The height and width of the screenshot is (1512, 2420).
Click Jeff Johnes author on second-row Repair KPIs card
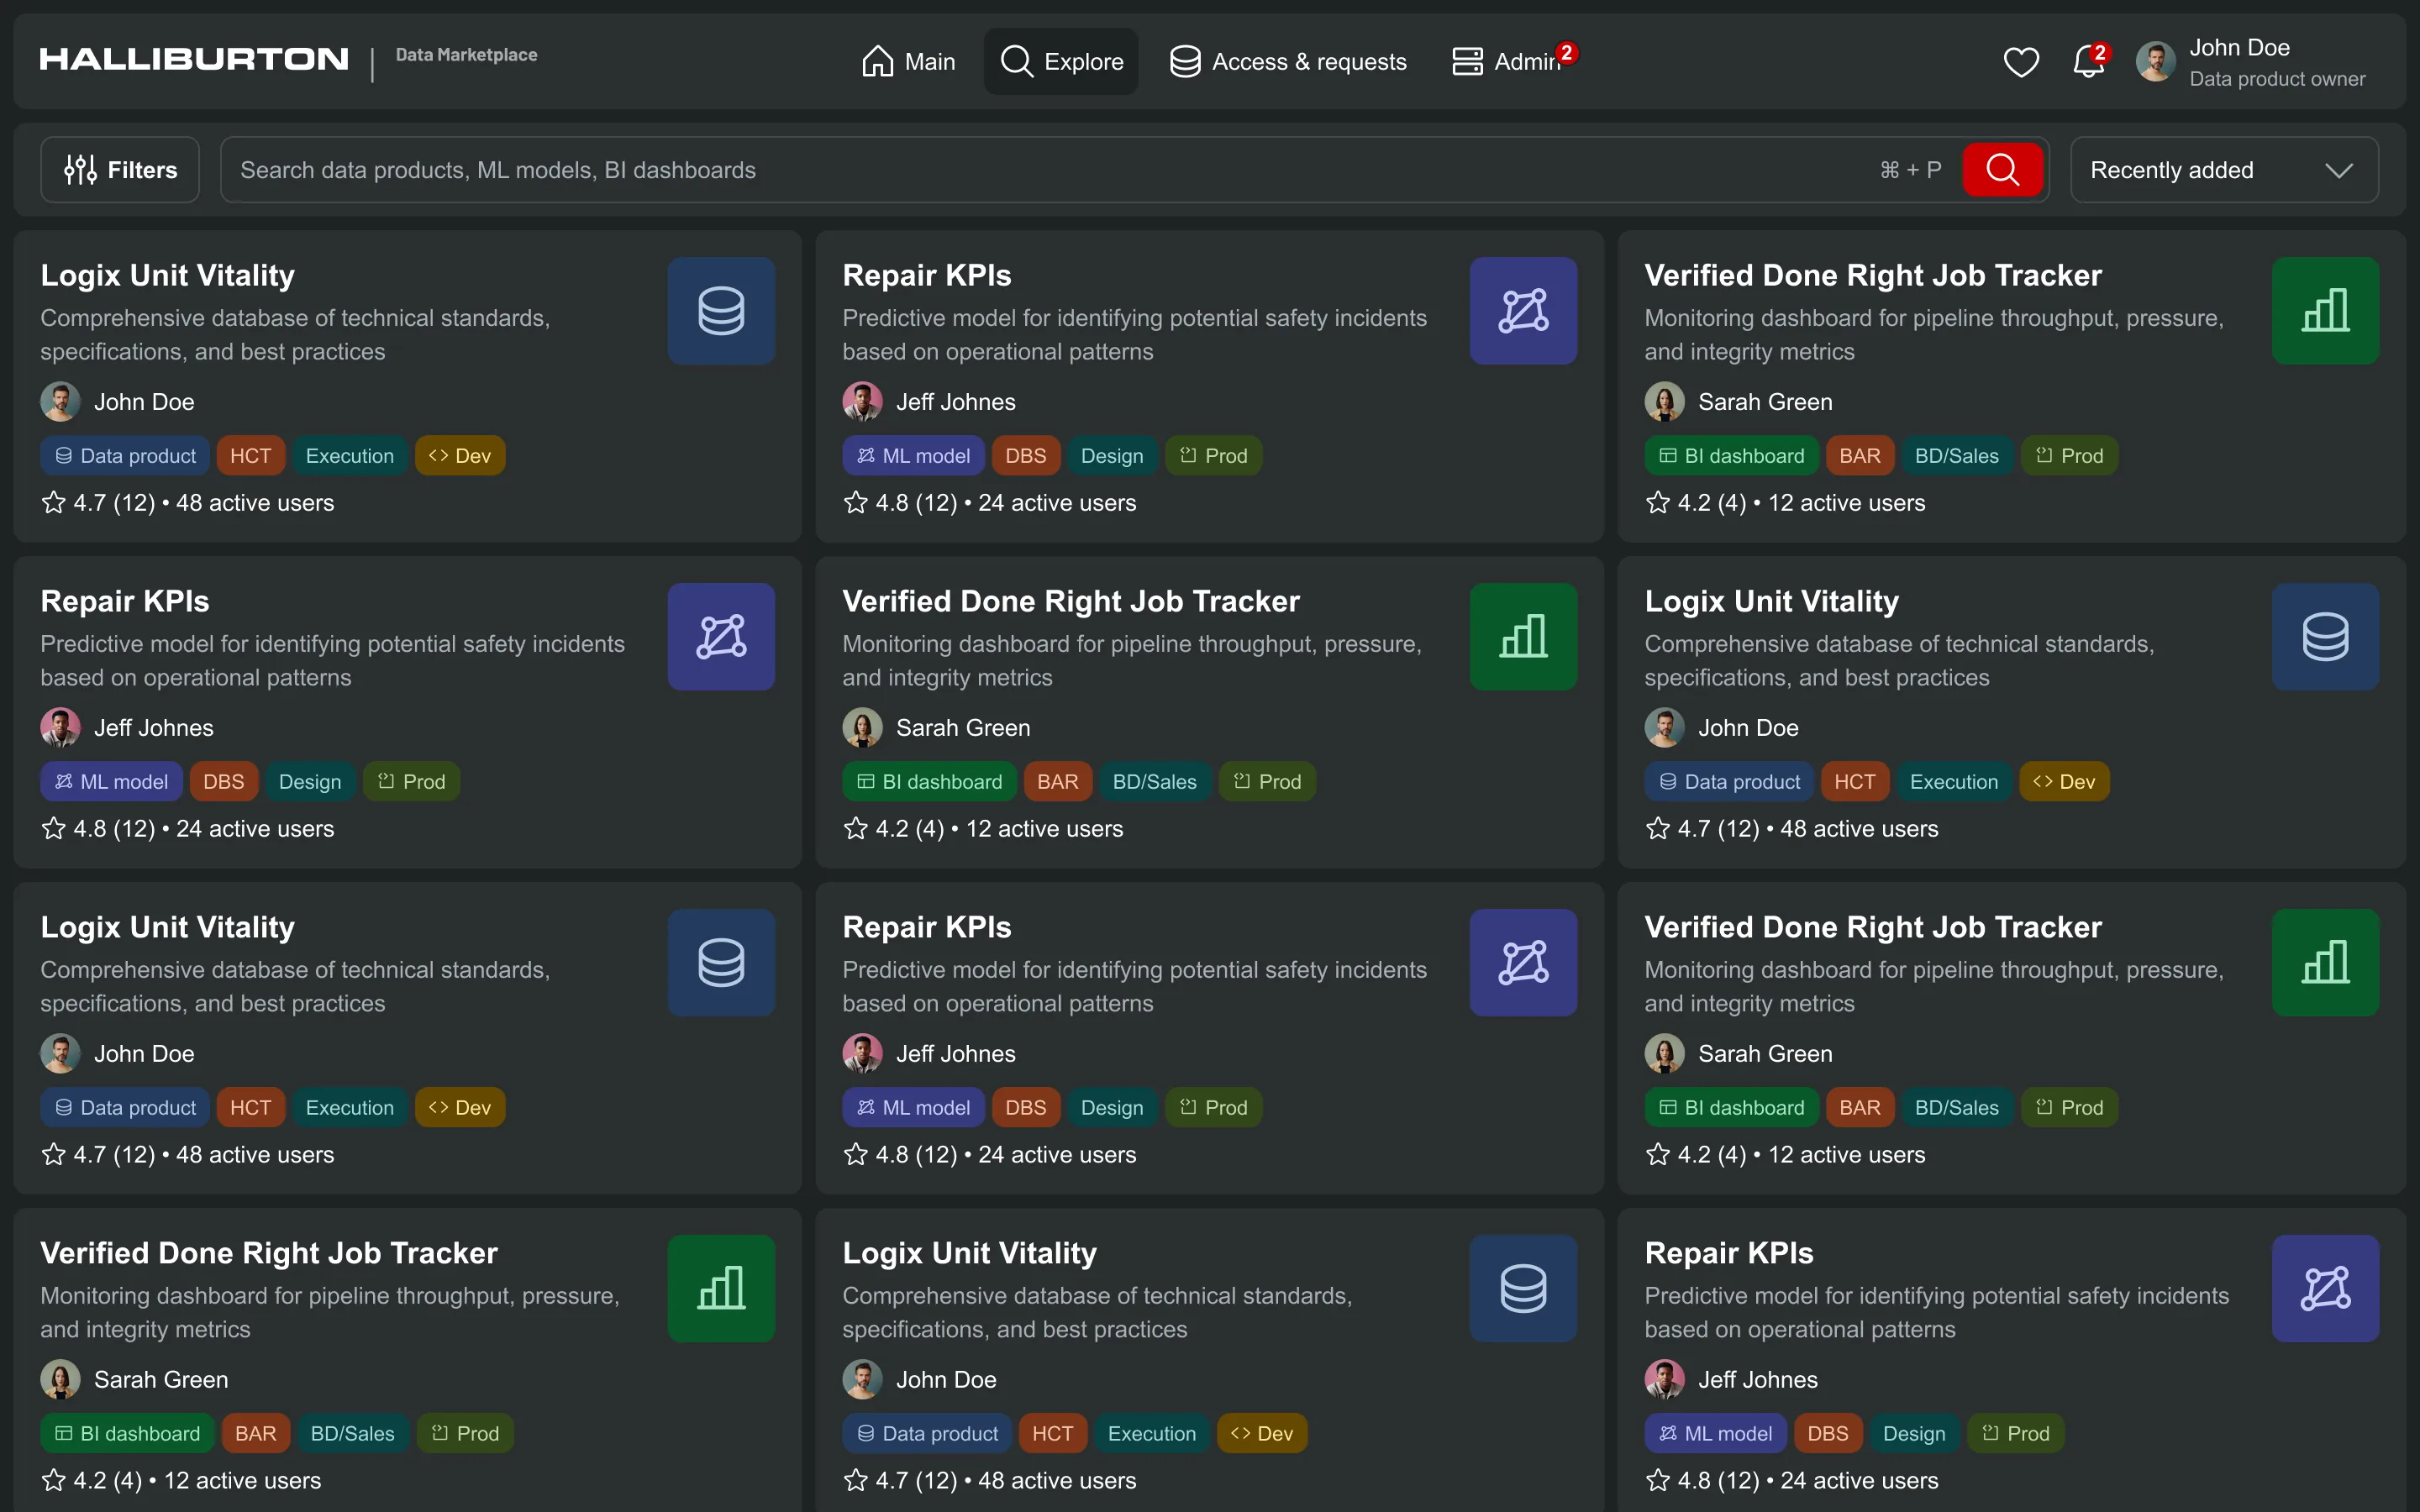153,728
